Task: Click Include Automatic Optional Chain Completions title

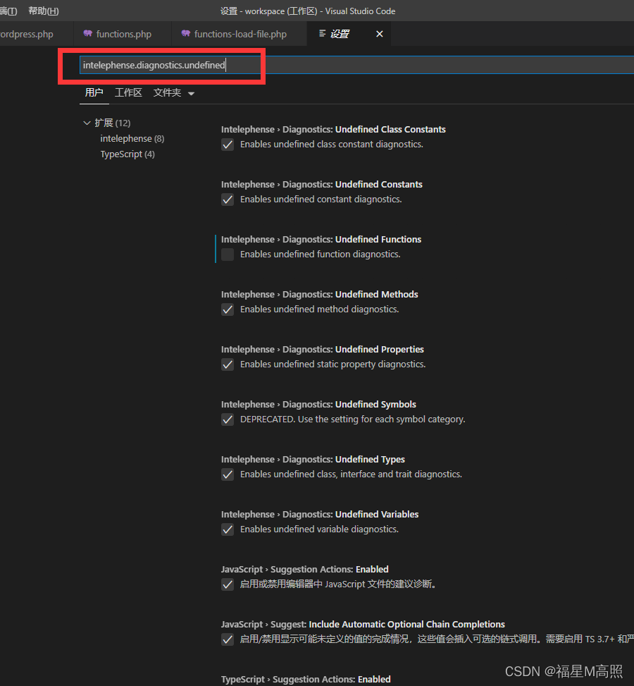Action: pos(363,625)
